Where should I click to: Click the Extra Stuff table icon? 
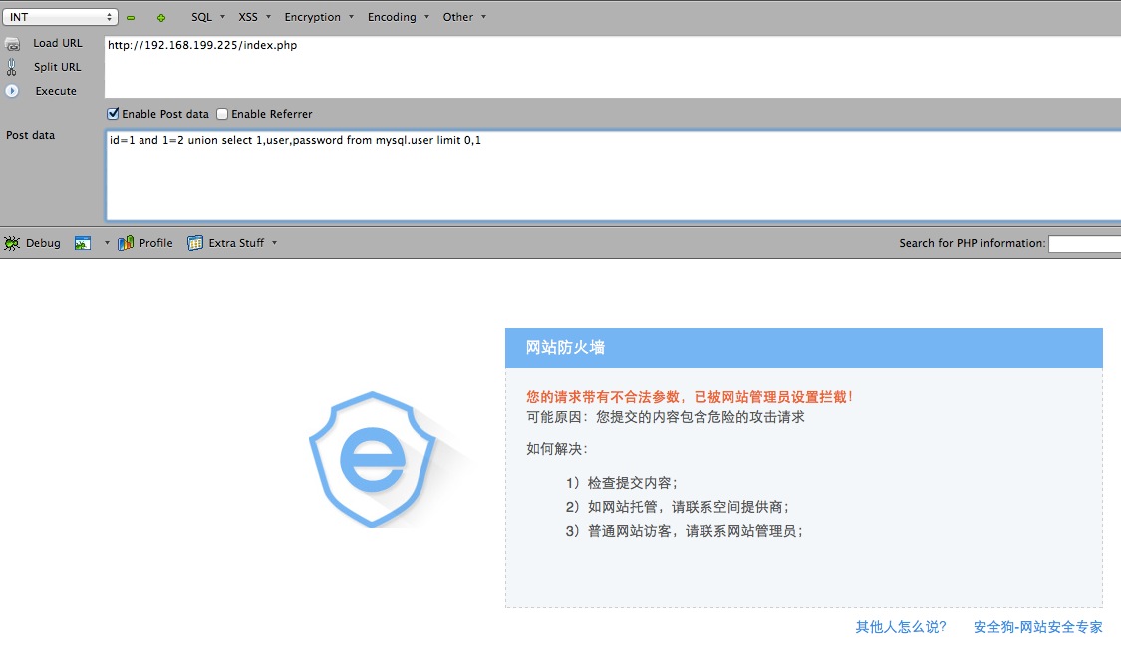coord(194,243)
